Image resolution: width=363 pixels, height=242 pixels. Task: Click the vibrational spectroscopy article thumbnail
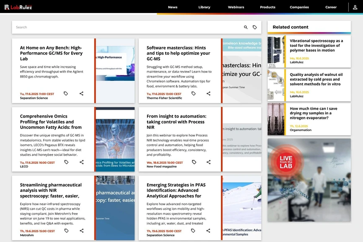pyautogui.click(x=276, y=51)
